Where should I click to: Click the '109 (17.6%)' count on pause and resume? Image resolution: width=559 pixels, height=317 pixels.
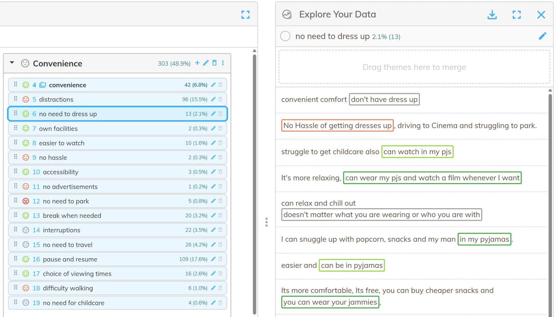[193, 259]
